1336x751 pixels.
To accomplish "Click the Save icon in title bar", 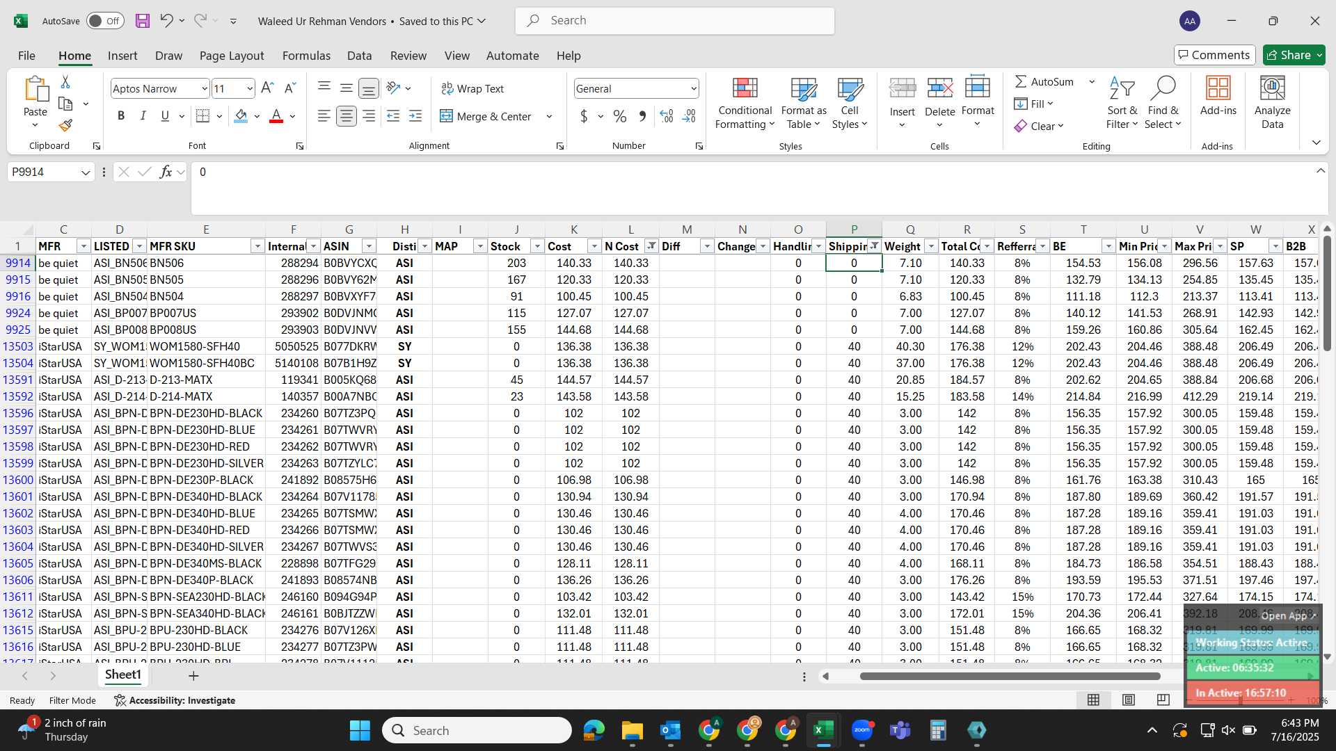I will [143, 21].
